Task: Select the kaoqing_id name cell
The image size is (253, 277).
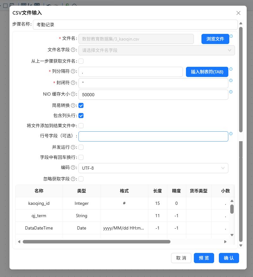Action: point(39,203)
